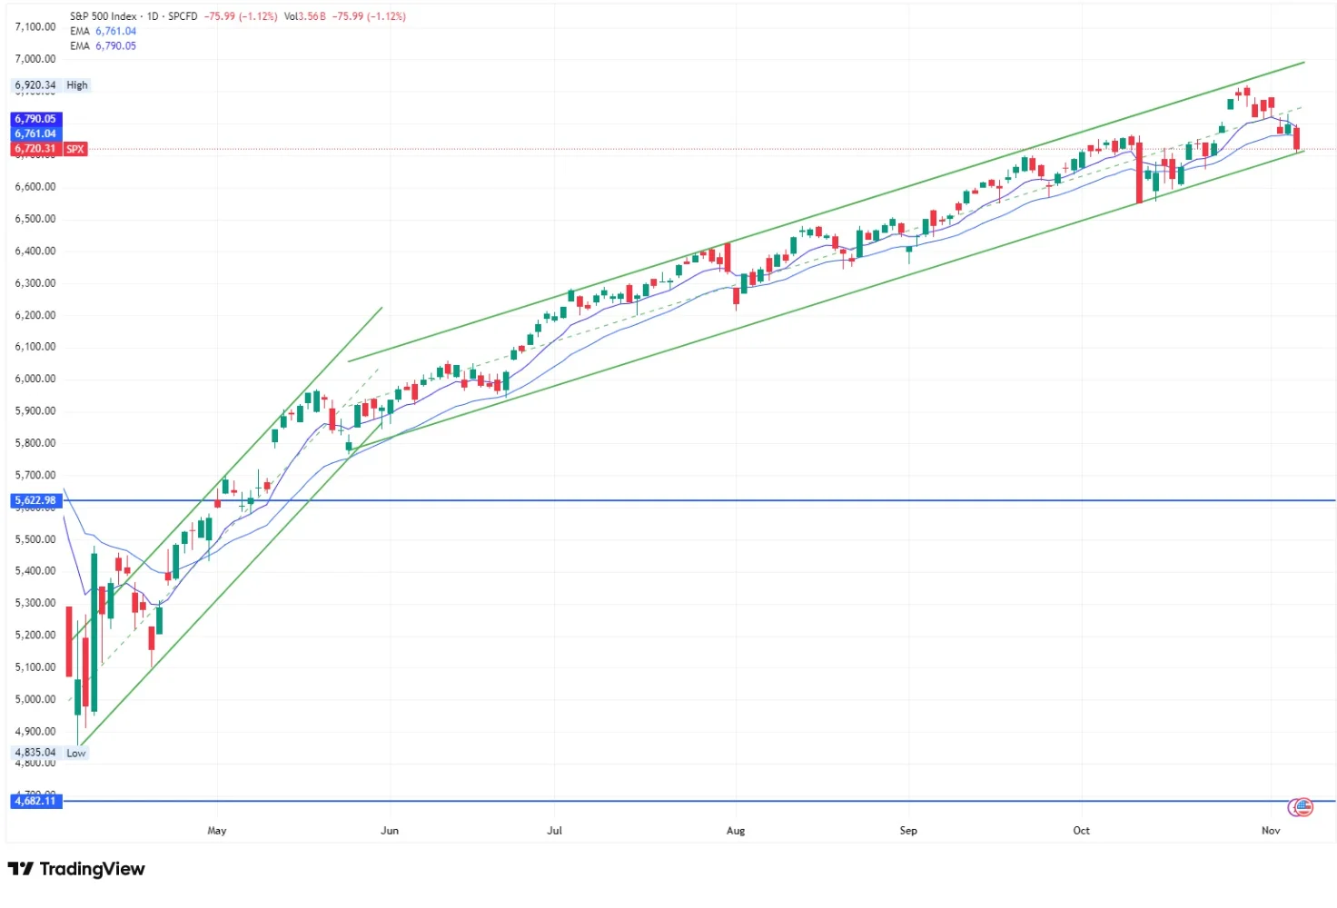Select the 5,622.98 horizontal line label

pyautogui.click(x=35, y=500)
